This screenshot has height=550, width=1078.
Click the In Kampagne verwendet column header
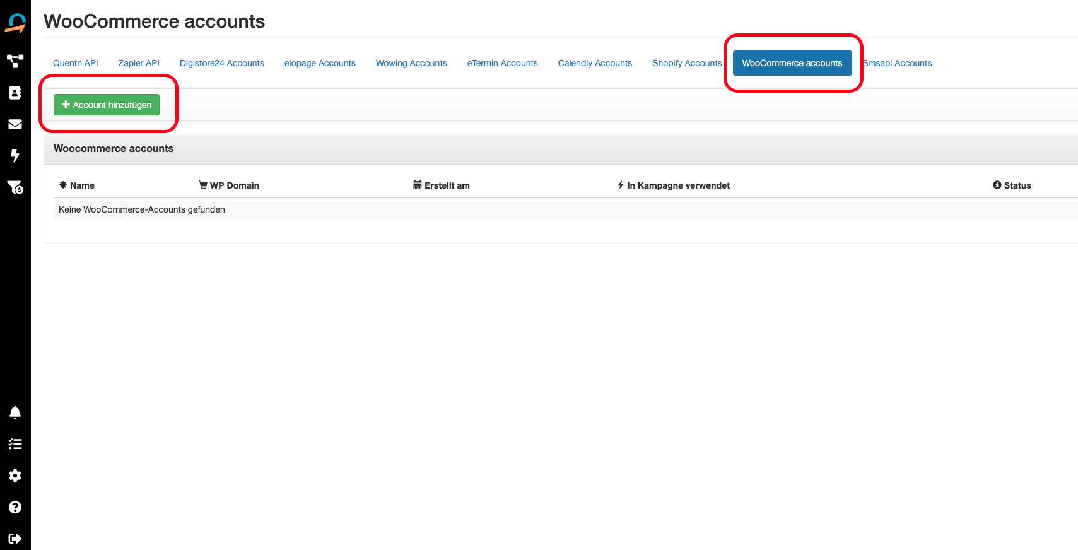click(x=674, y=185)
